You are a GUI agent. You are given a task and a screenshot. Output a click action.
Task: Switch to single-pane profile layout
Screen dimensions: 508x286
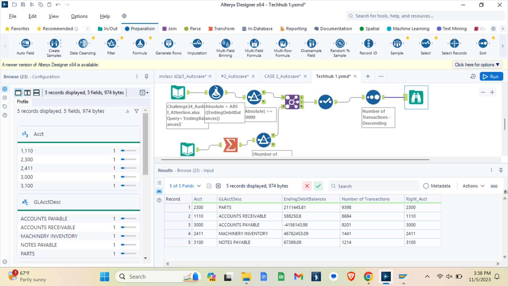tap(18, 92)
